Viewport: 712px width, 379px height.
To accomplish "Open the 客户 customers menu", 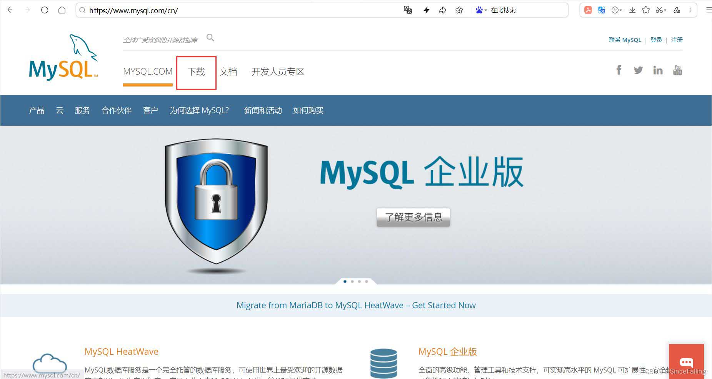I will (150, 111).
